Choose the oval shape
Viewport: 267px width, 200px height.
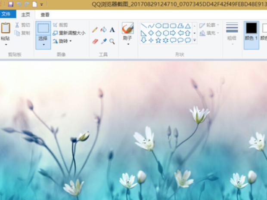coord(158,26)
